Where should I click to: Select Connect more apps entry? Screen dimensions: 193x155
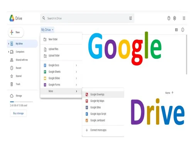[x=103, y=130]
